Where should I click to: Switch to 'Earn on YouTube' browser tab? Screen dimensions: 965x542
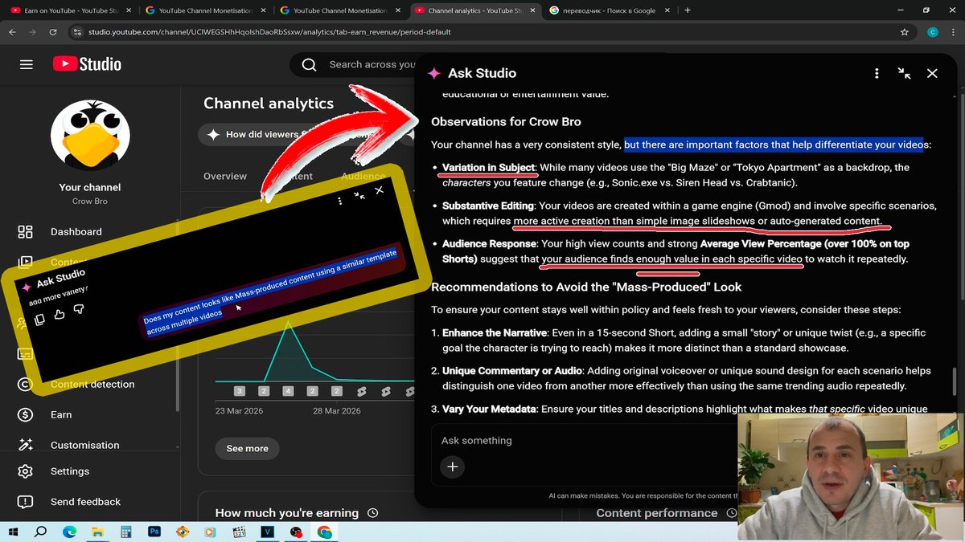[x=72, y=10]
